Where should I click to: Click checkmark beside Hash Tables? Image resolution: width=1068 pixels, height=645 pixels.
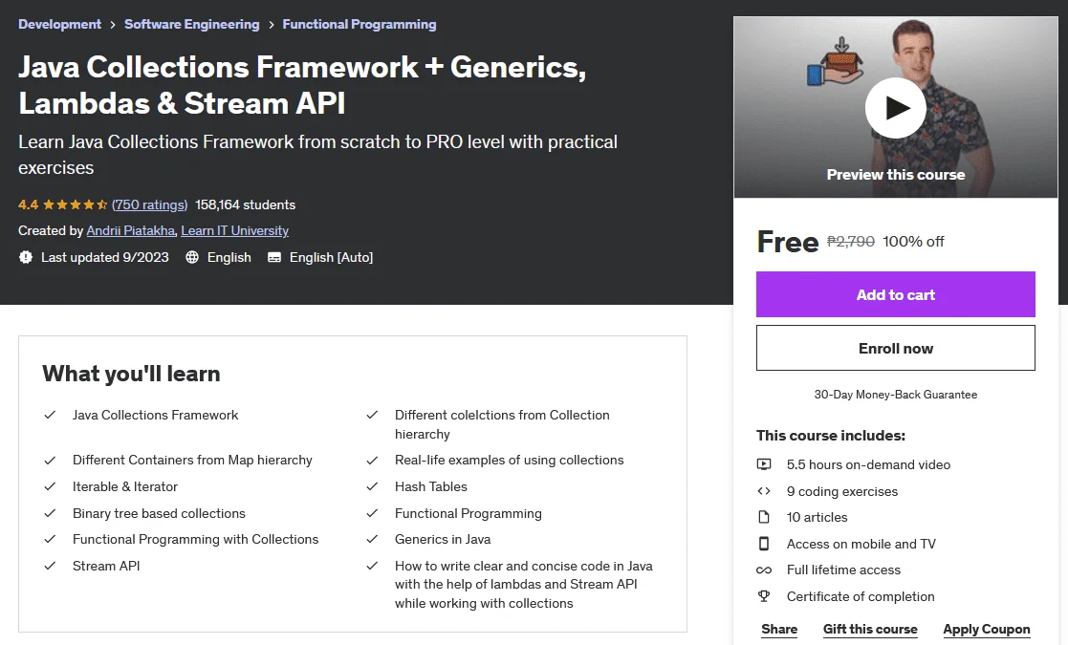pos(372,486)
